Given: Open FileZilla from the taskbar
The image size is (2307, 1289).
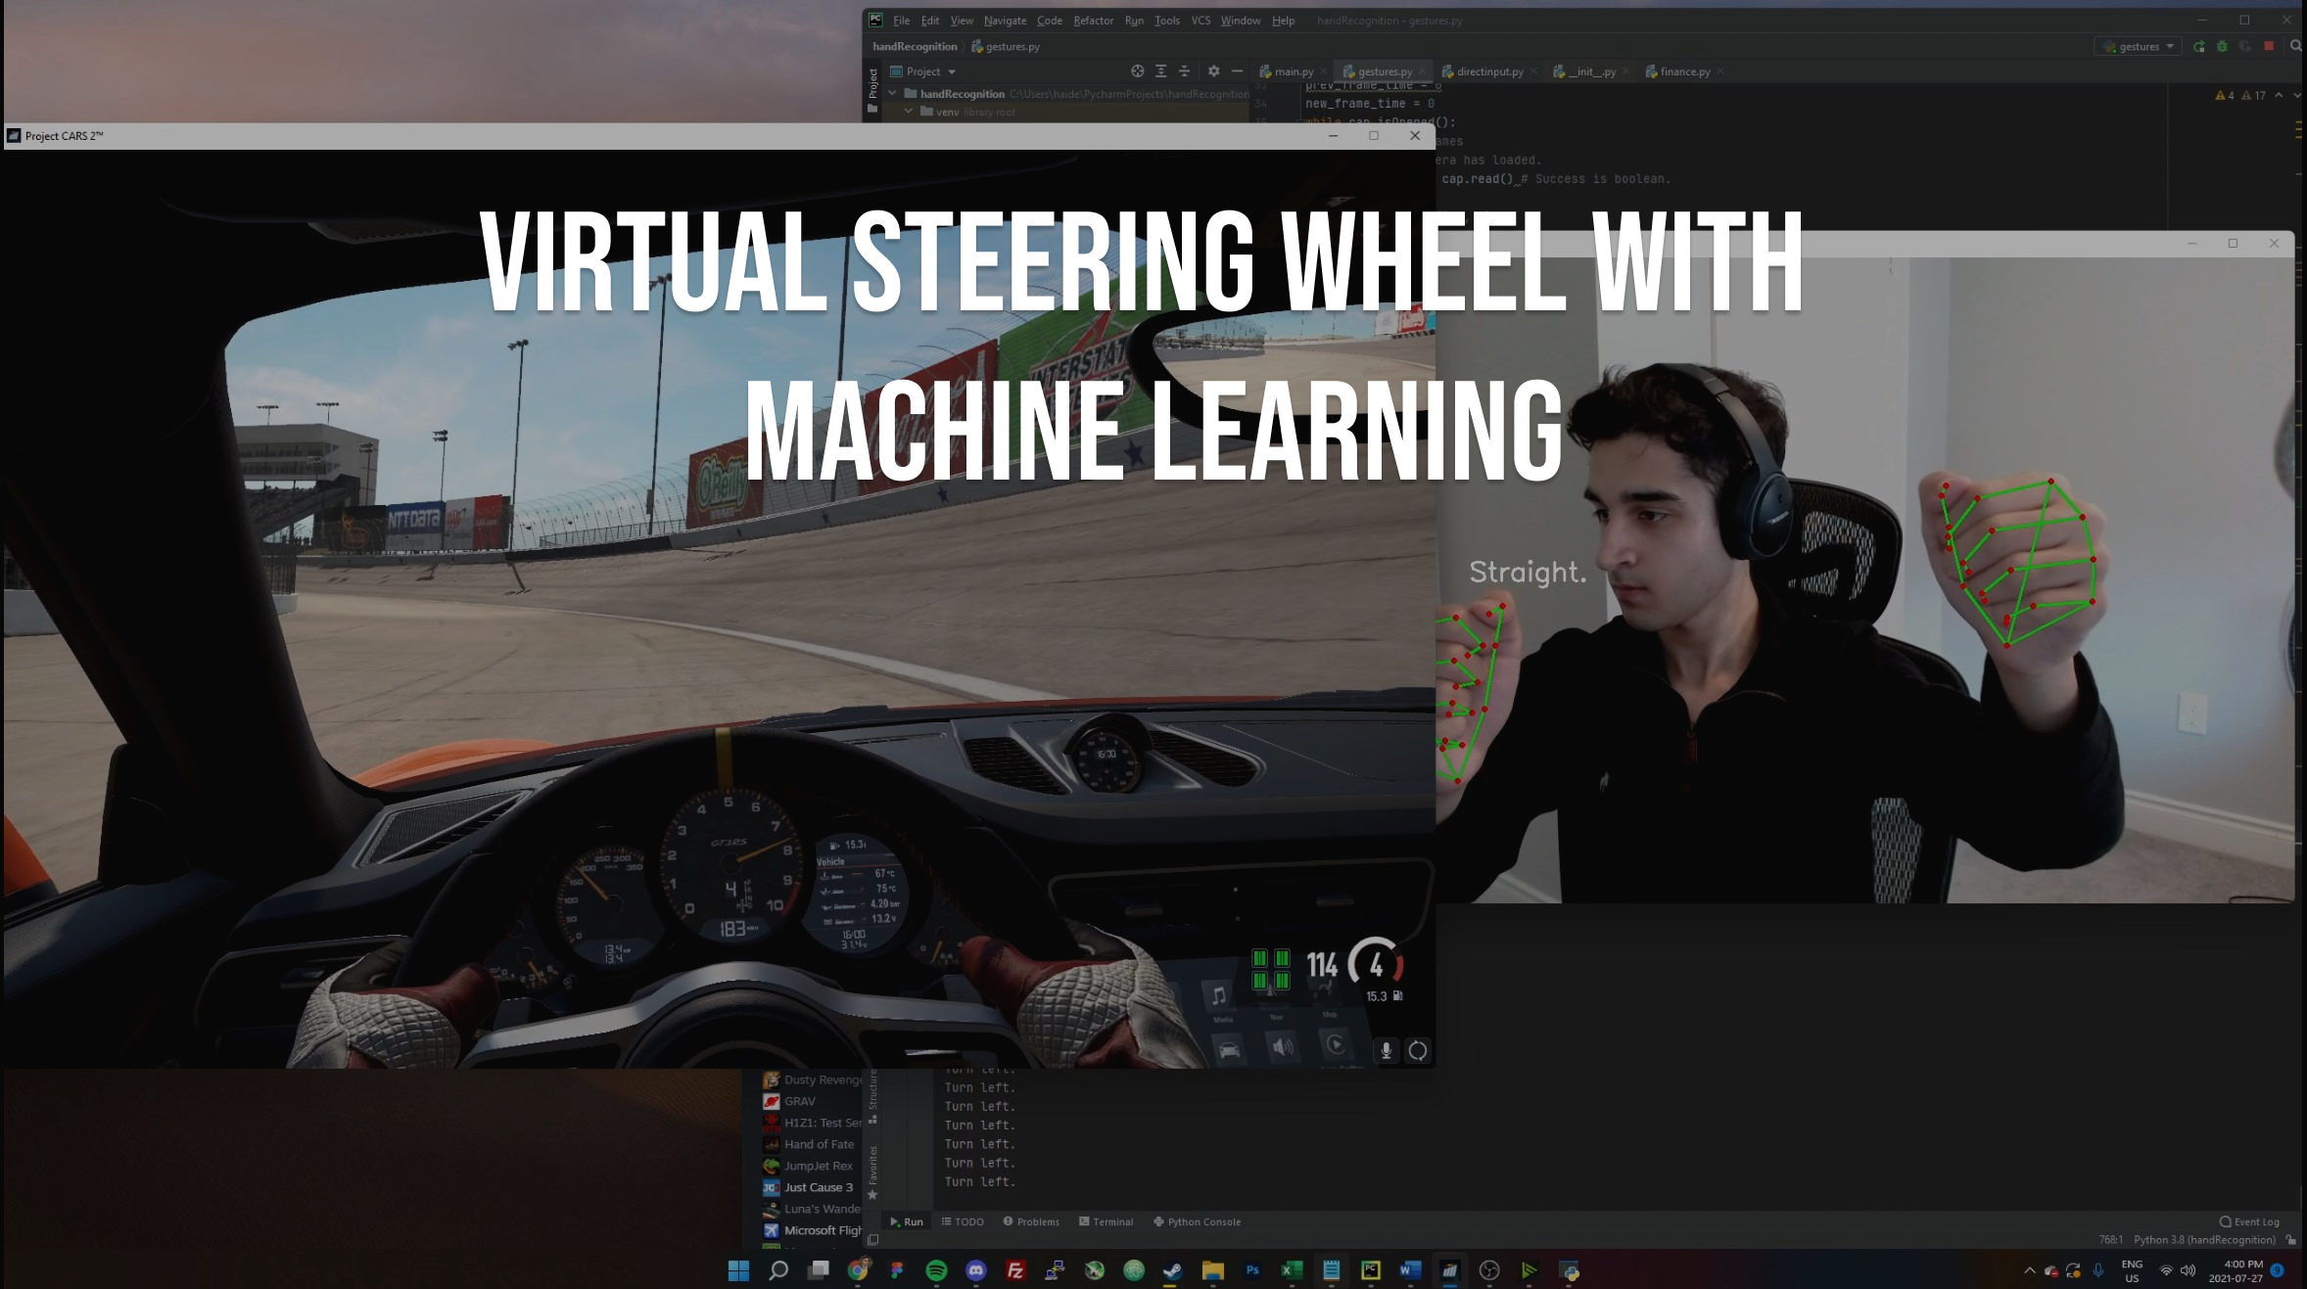Looking at the screenshot, I should point(1015,1270).
